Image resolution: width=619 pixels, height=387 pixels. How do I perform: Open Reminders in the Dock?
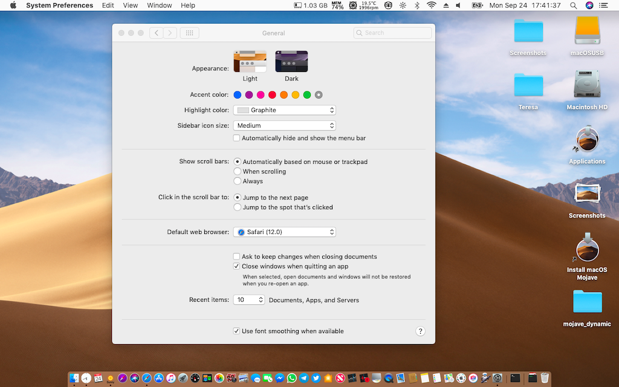click(437, 378)
